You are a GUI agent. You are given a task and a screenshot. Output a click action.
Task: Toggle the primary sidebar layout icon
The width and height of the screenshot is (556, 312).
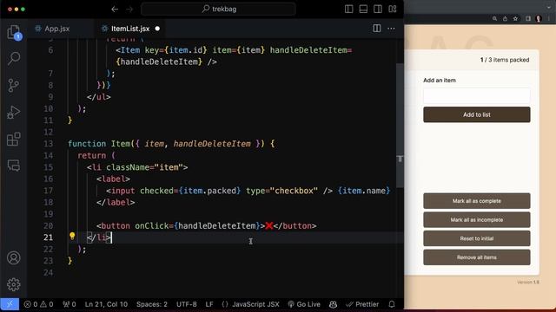pyautogui.click(x=349, y=10)
